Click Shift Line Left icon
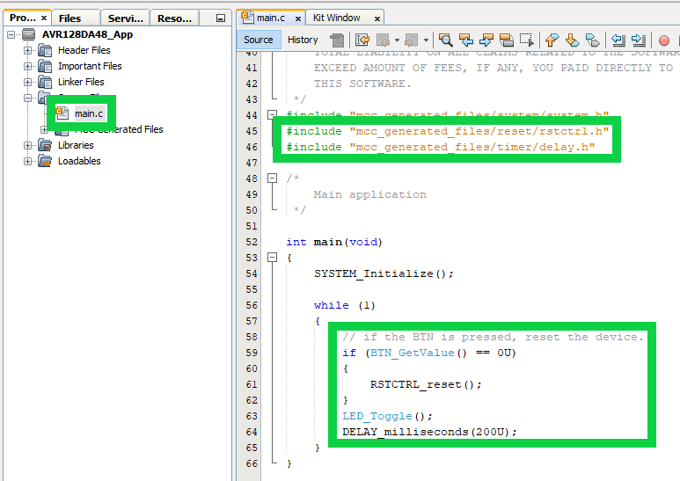This screenshot has width=680, height=481. (x=618, y=40)
